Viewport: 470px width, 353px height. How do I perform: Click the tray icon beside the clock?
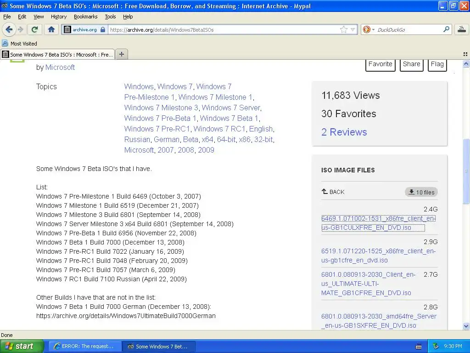pos(436,346)
